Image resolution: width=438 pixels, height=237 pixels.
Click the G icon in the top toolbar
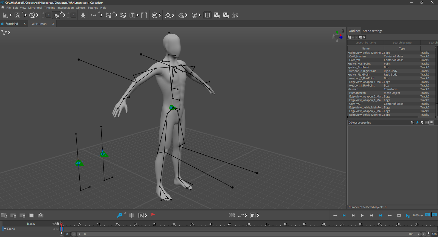tap(17, 15)
